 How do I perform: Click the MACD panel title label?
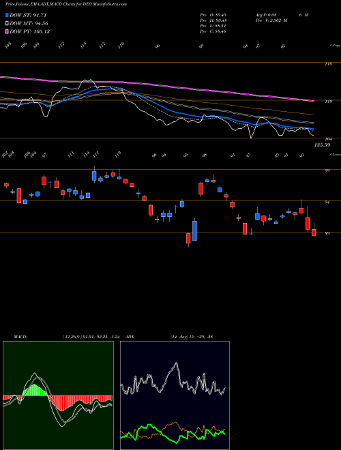coord(20,337)
